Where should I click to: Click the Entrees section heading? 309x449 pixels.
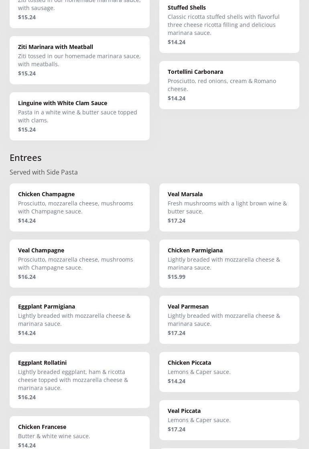[x=26, y=158]
